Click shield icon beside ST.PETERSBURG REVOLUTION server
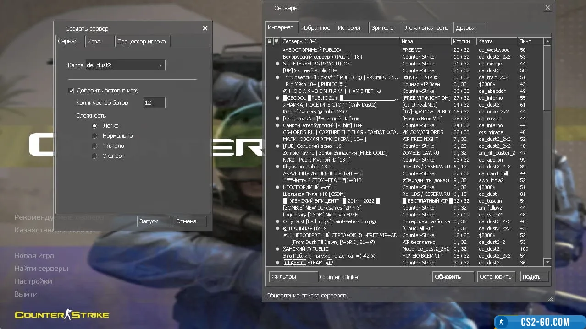 pyautogui.click(x=277, y=64)
